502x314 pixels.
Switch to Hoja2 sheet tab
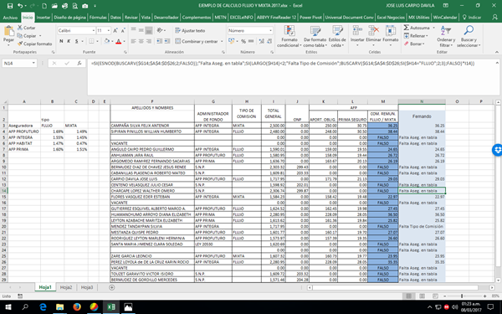tap(66, 287)
